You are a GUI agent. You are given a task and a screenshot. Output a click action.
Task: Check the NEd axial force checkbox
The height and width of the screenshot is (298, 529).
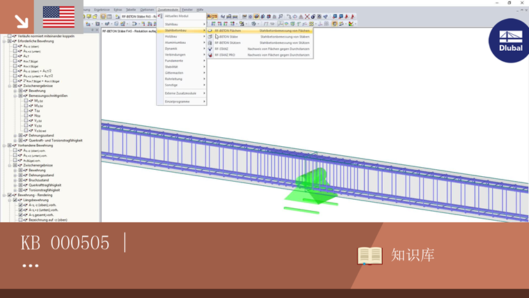pyautogui.click(x=26, y=116)
